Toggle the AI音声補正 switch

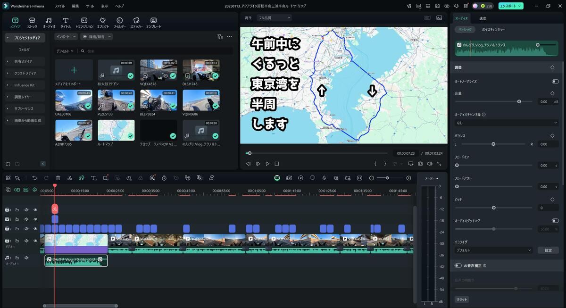coord(458,266)
